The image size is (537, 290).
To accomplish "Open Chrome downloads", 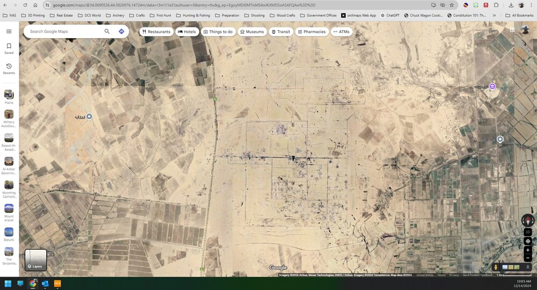I will (511, 5).
